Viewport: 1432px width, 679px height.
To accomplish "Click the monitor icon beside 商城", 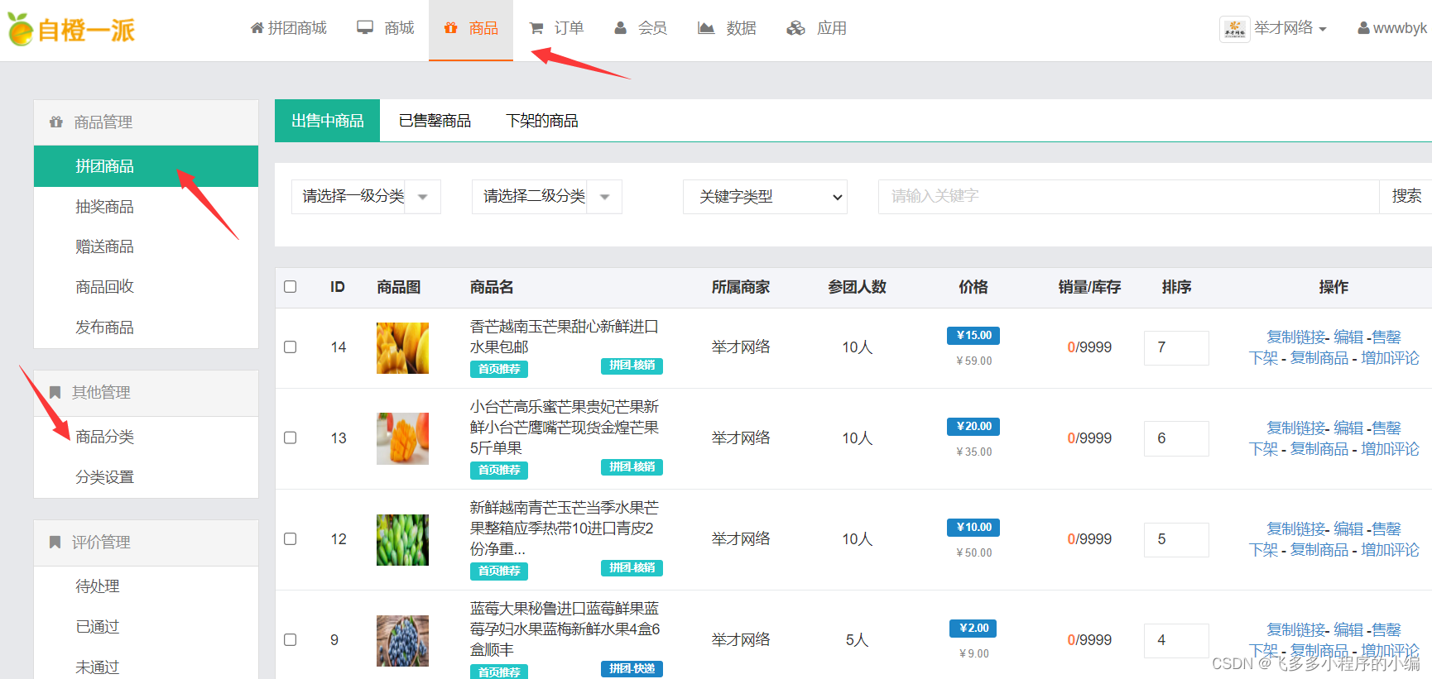I will point(365,28).
